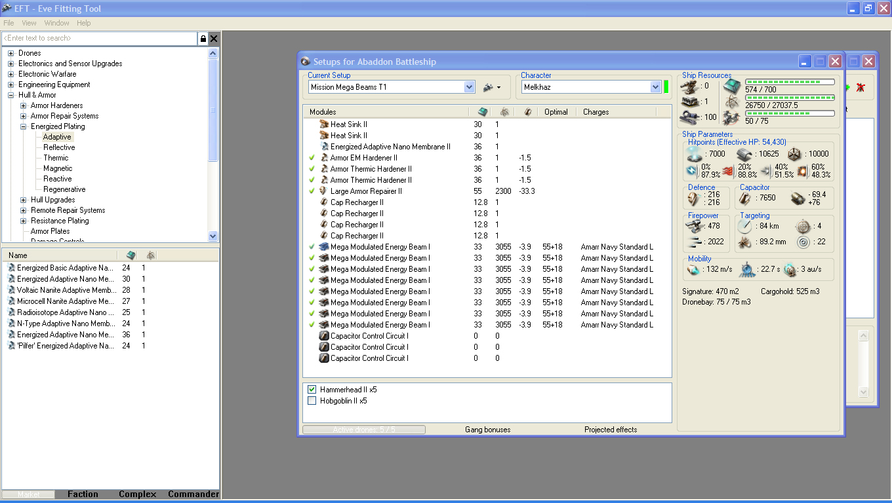Click the CPU usage bar showing 574 / 700
892x503 pixels.
[790, 82]
